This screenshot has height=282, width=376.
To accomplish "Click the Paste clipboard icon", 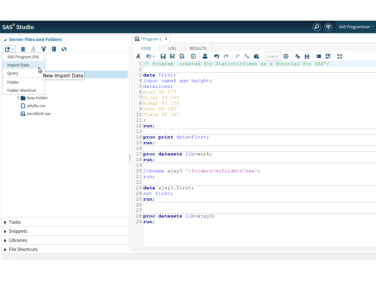I will 256,56.
